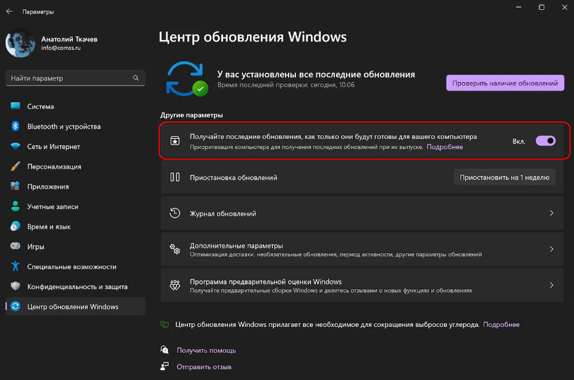574x380 pixels.
Task: Click Проверить наличие обновлений button
Action: 505,83
